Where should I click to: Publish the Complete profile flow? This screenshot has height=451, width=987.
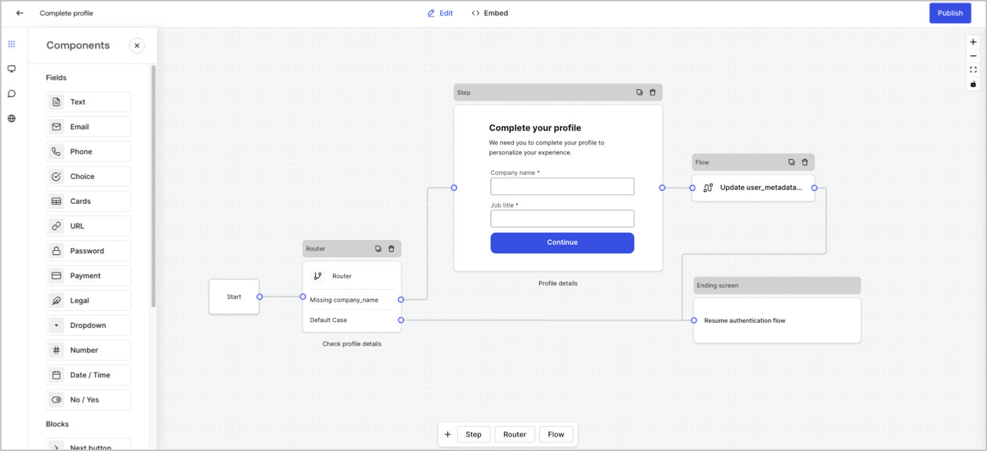tap(950, 13)
